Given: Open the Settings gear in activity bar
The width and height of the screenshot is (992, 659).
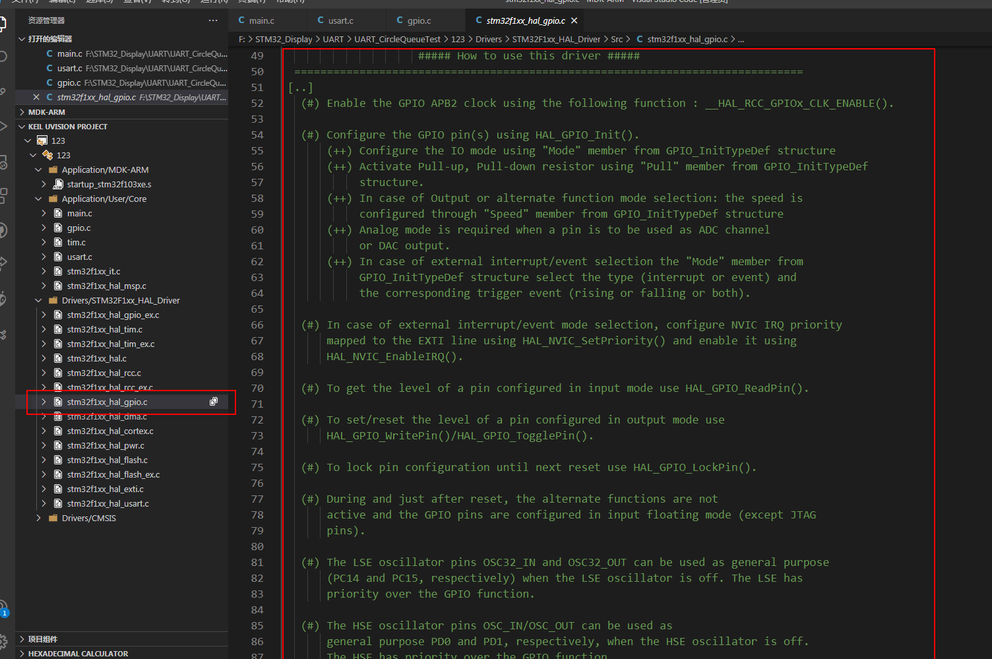Looking at the screenshot, I should coord(3,641).
